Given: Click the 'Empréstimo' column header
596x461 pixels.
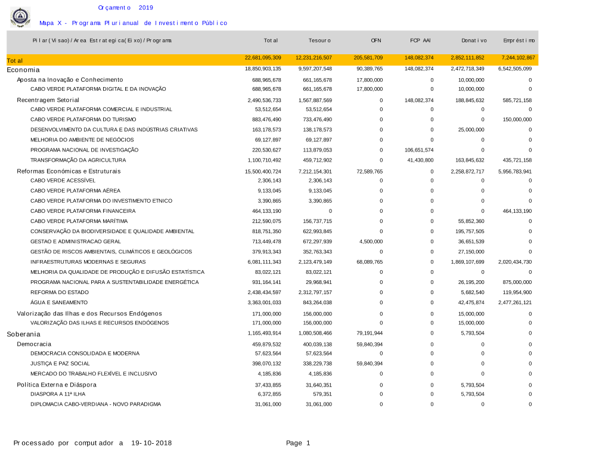Looking at the screenshot, I should [x=519, y=41].
